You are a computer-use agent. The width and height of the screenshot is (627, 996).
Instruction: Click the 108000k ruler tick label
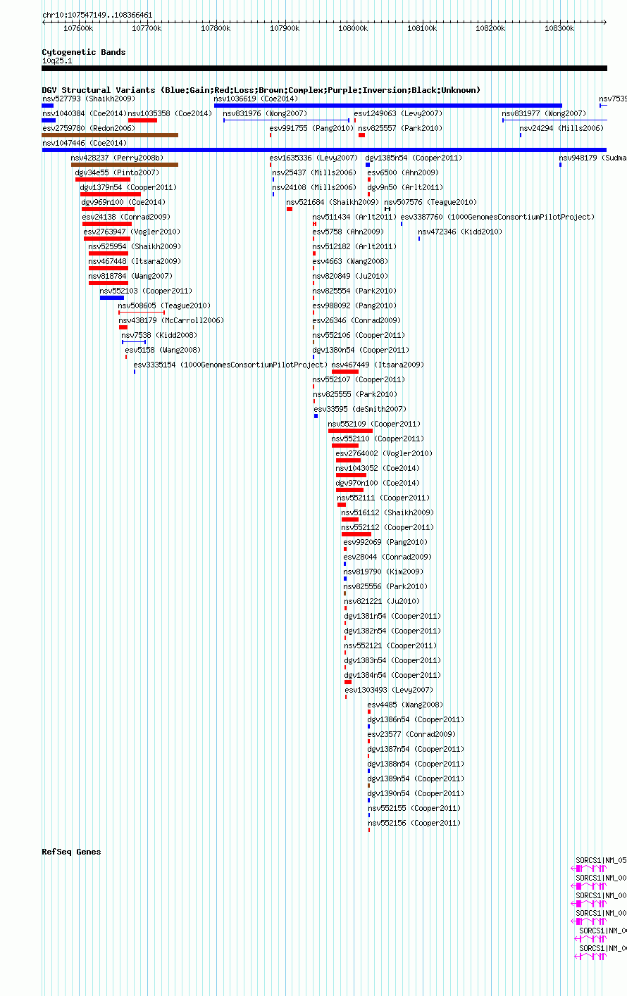click(353, 28)
